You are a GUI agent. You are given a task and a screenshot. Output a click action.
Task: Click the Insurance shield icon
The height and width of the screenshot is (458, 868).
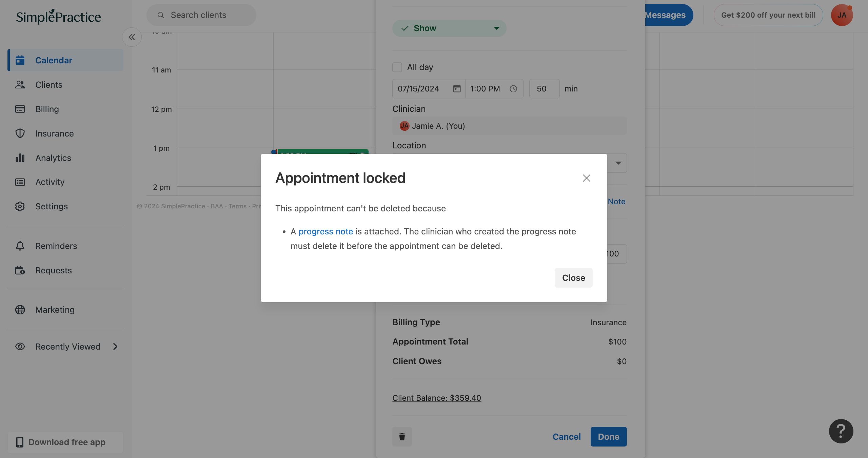(20, 133)
